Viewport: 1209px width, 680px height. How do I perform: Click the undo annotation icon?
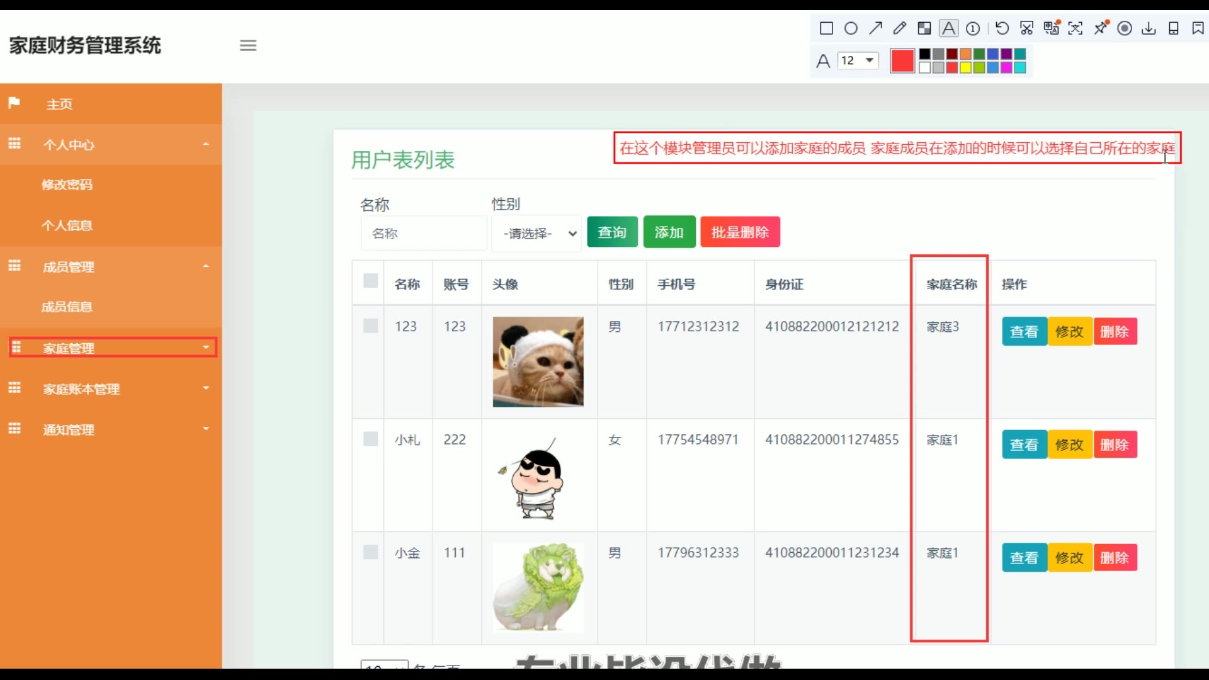[1002, 28]
